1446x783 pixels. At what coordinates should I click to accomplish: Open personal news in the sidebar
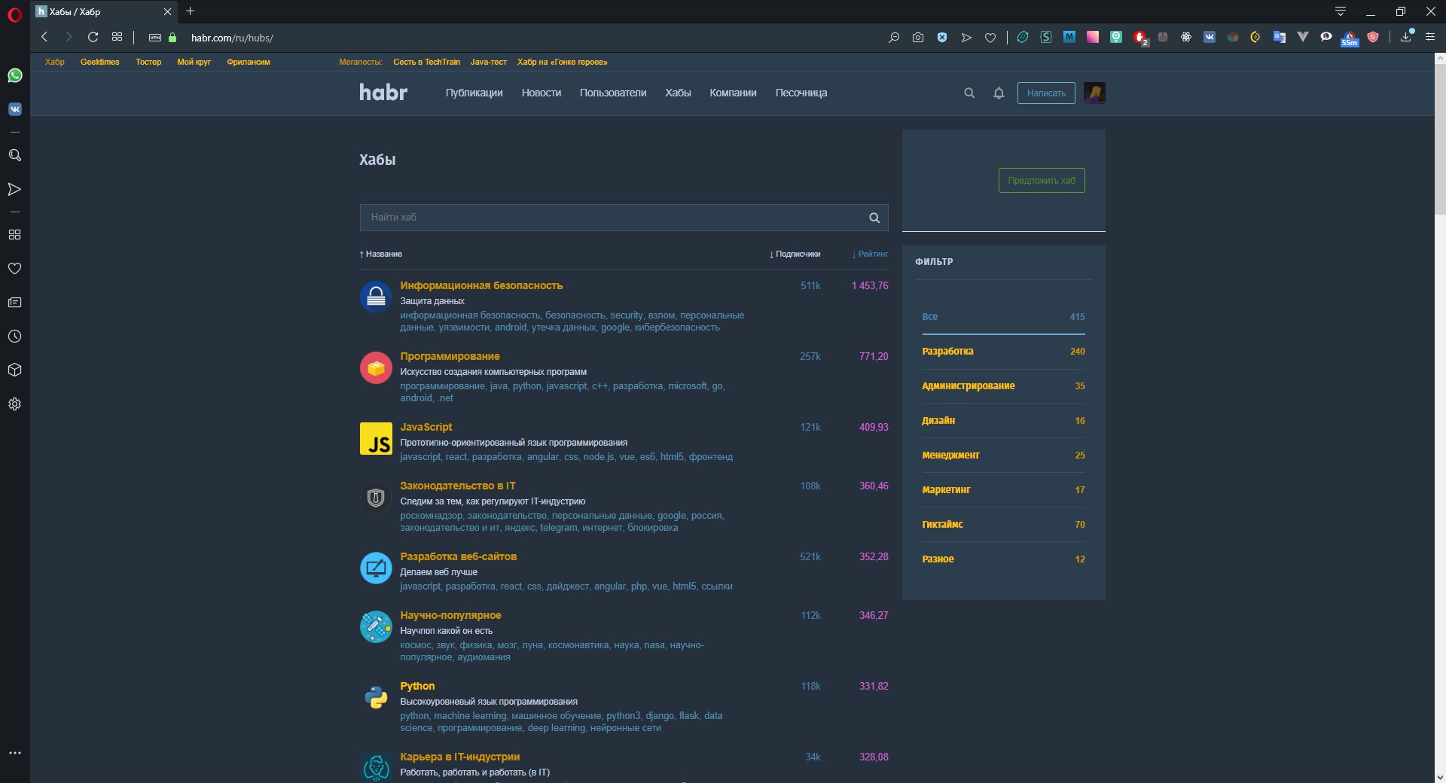click(x=14, y=302)
